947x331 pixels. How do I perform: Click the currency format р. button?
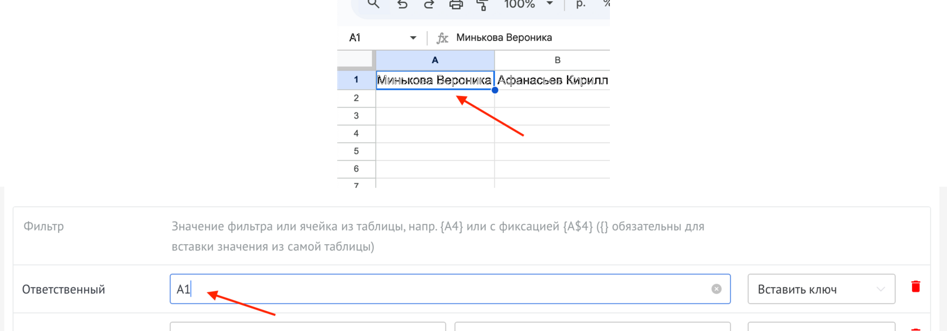[x=581, y=5]
